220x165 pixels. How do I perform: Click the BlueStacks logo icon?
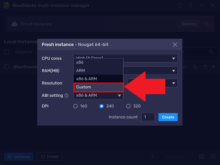pos(6,5)
